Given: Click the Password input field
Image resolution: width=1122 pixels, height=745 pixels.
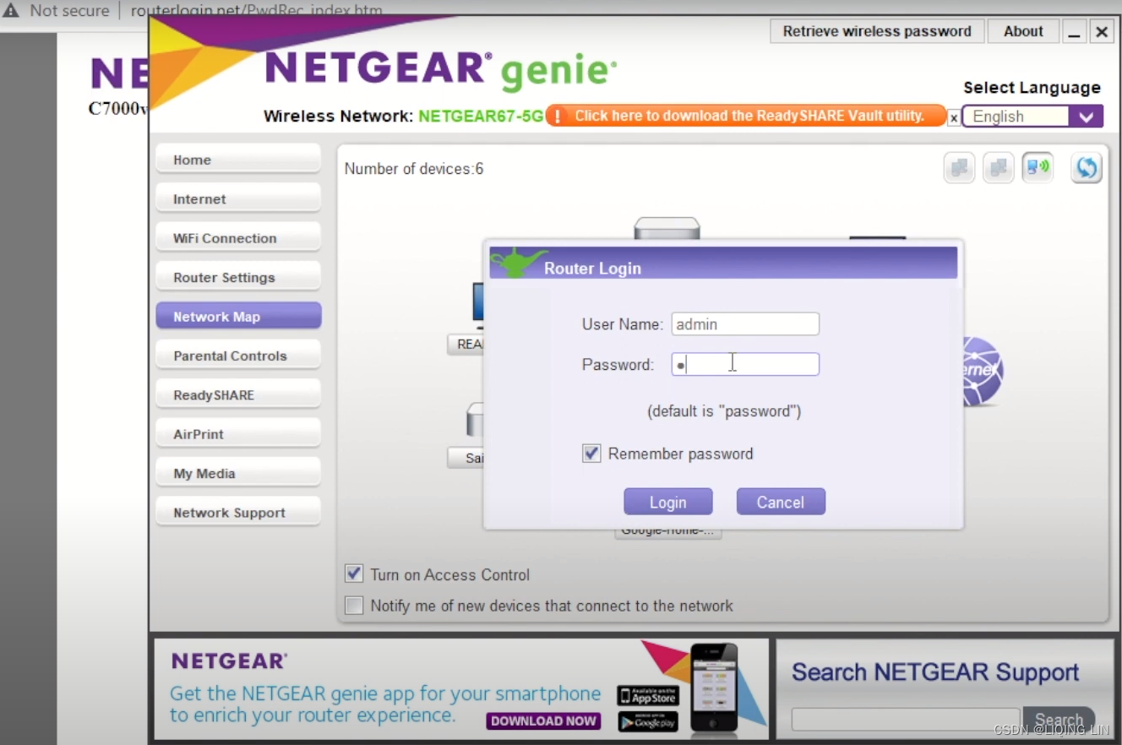Looking at the screenshot, I should pos(744,364).
